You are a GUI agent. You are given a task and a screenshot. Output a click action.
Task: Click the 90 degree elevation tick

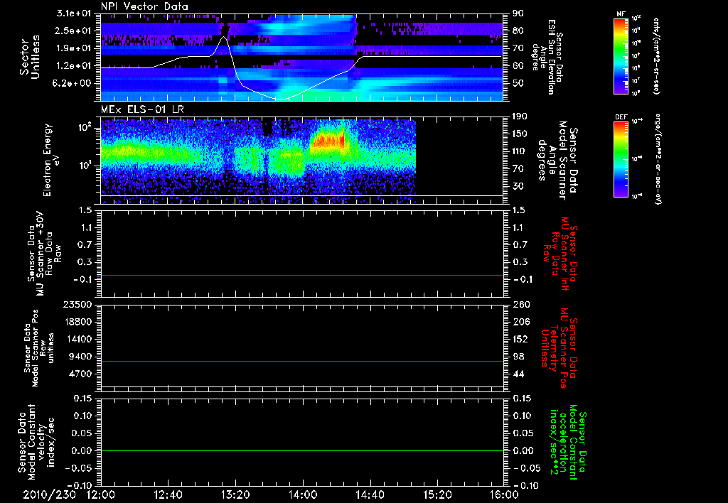pos(518,13)
